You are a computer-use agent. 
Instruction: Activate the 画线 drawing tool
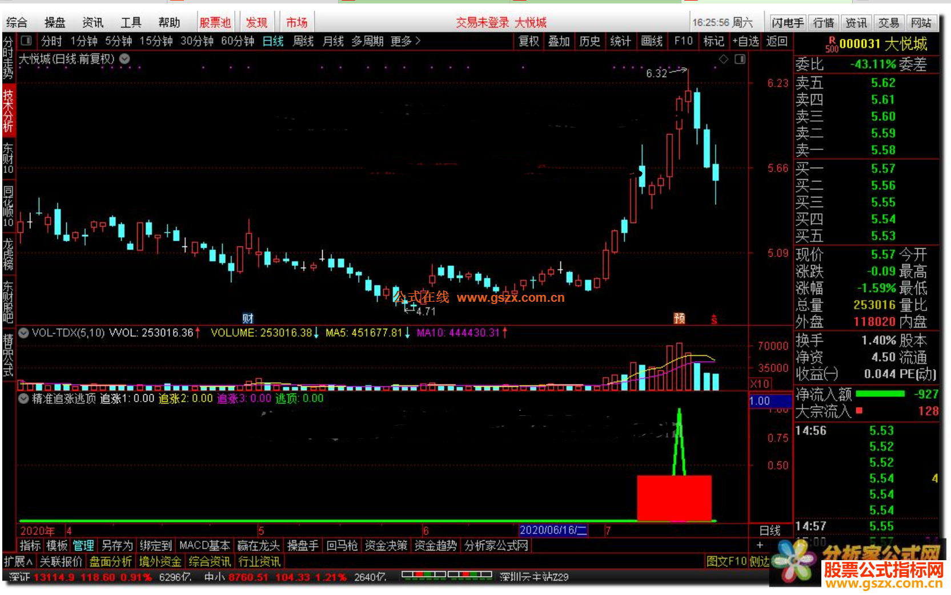(x=652, y=41)
